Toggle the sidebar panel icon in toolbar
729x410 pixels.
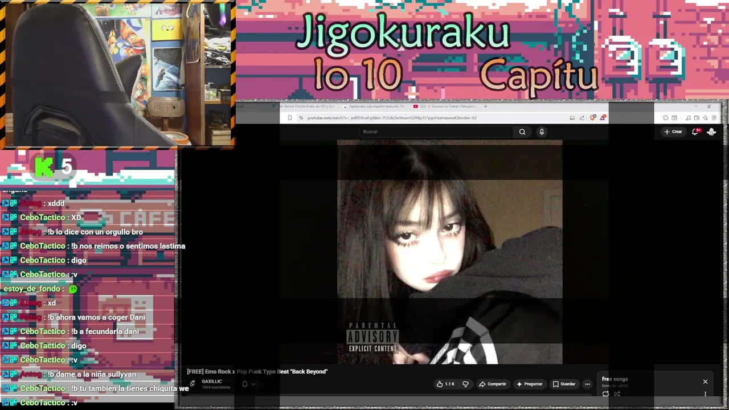coord(674,118)
